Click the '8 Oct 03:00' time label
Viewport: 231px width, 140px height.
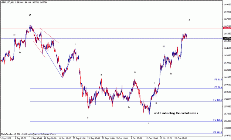[137, 139]
